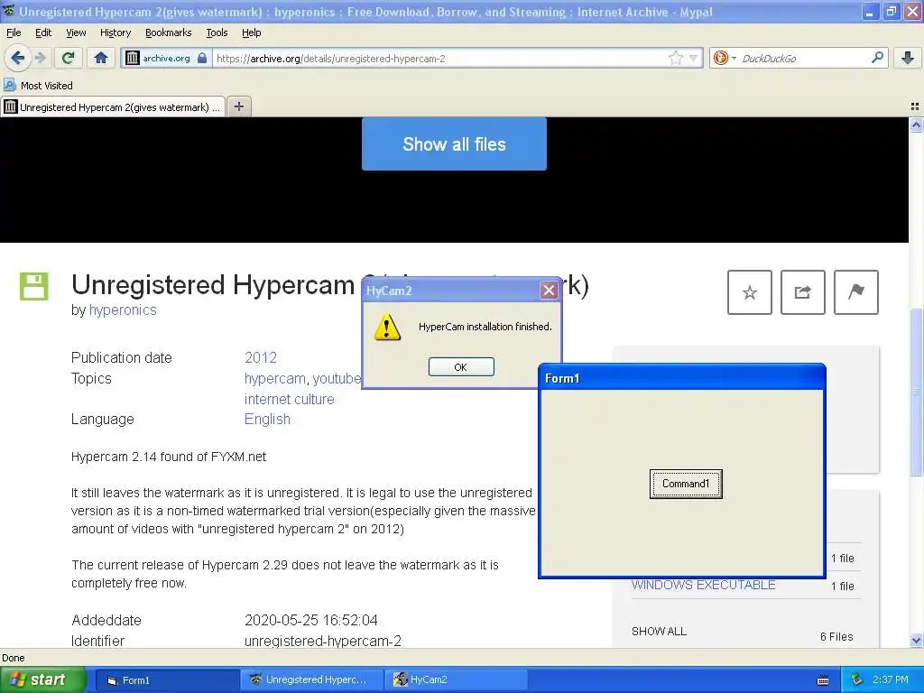This screenshot has width=924, height=693.
Task: Open the internet culture topic link
Action: coord(289,399)
